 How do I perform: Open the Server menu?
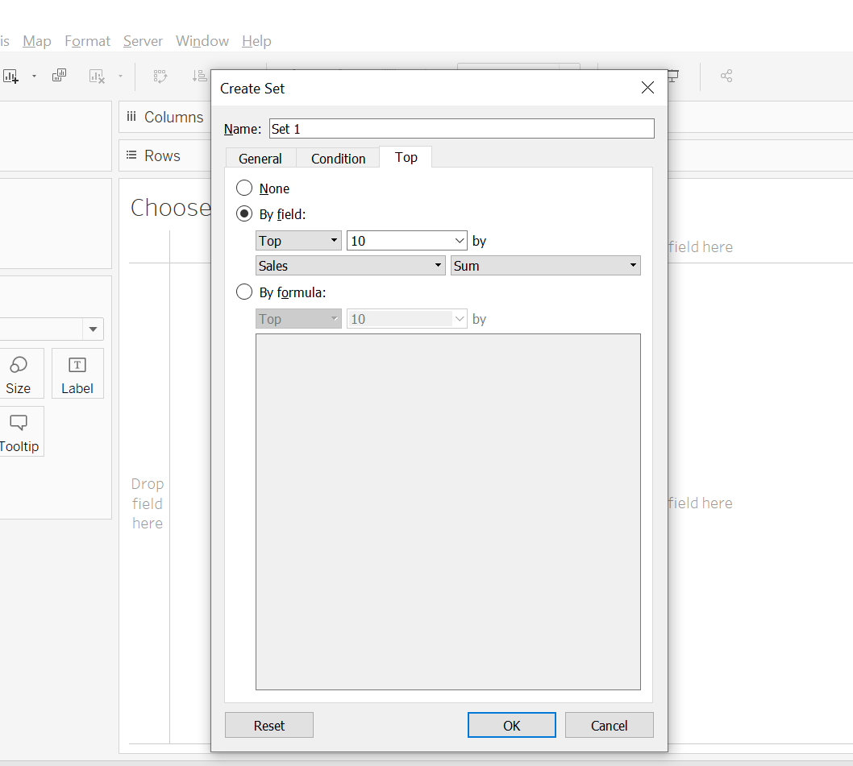pos(143,41)
